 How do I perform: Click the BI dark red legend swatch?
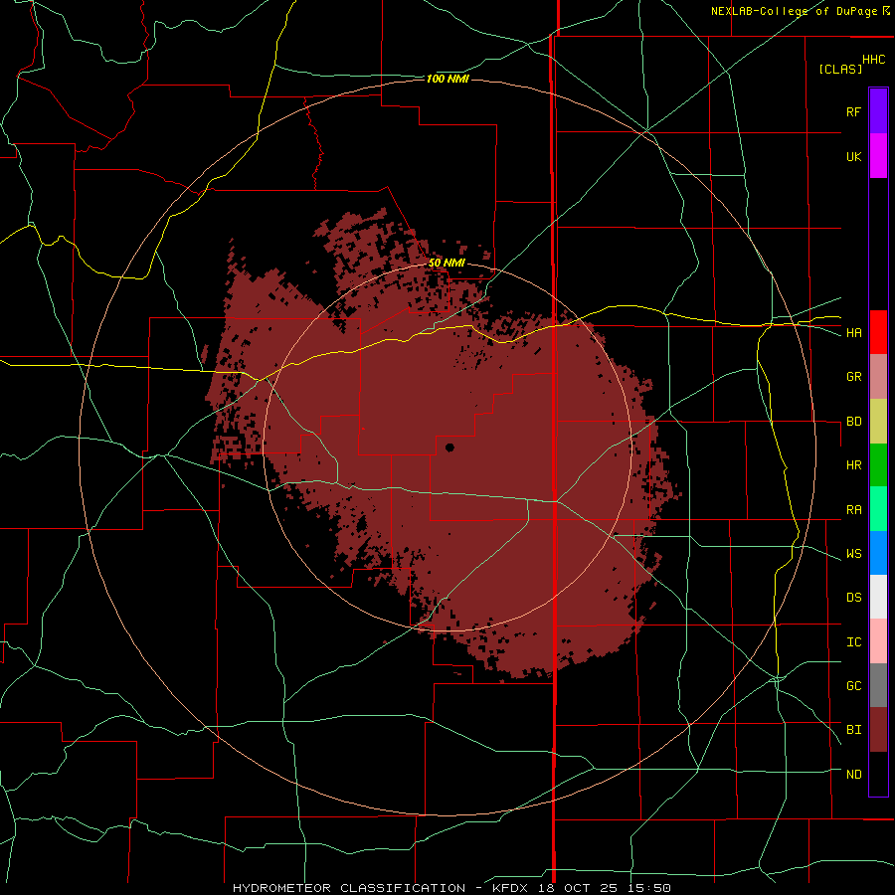click(878, 730)
